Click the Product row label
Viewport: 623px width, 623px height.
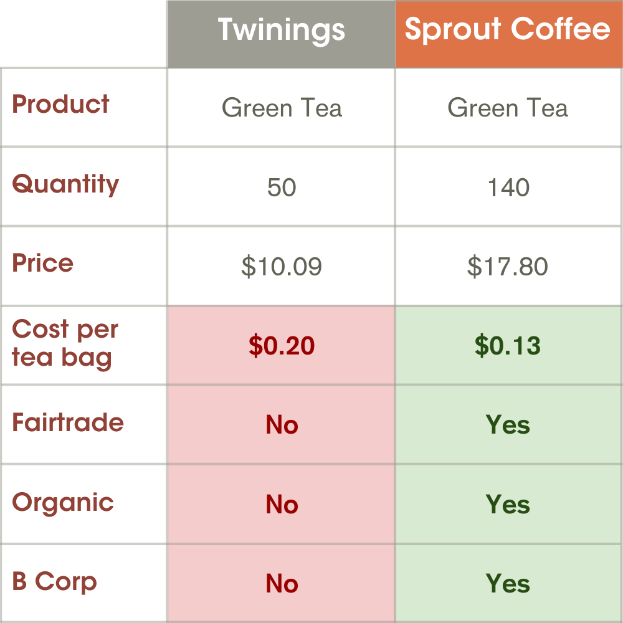(61, 104)
